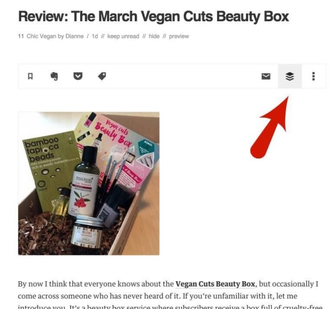Open 'Chic Vegan by Dianne' source link

[55, 36]
